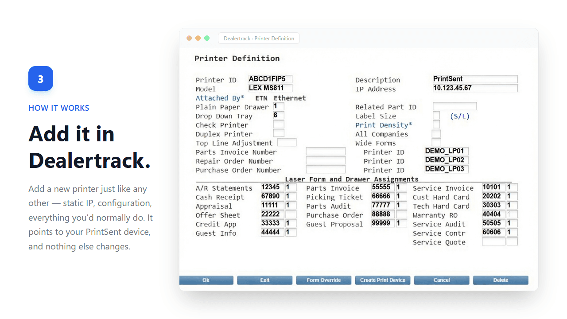
Task: Click A/R Statements form field 12345
Action: pyautogui.click(x=272, y=187)
